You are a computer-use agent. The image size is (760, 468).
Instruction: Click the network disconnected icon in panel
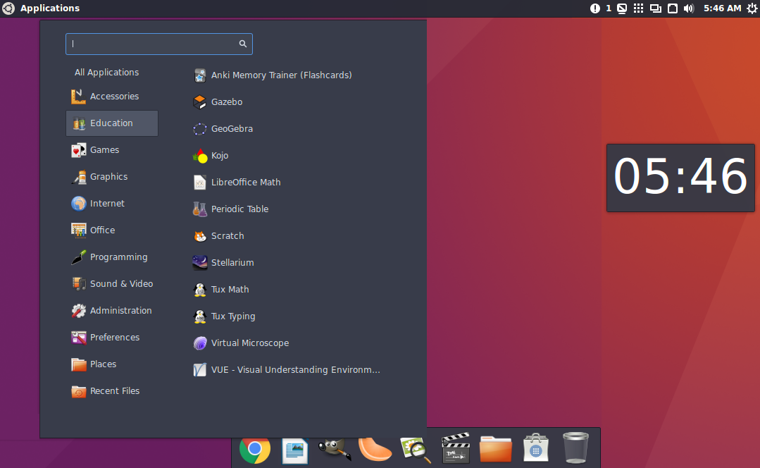pyautogui.click(x=622, y=8)
